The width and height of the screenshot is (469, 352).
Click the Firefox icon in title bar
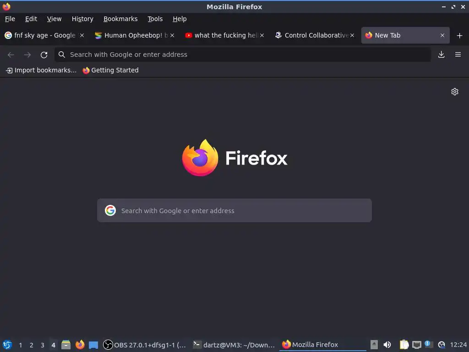click(6, 6)
